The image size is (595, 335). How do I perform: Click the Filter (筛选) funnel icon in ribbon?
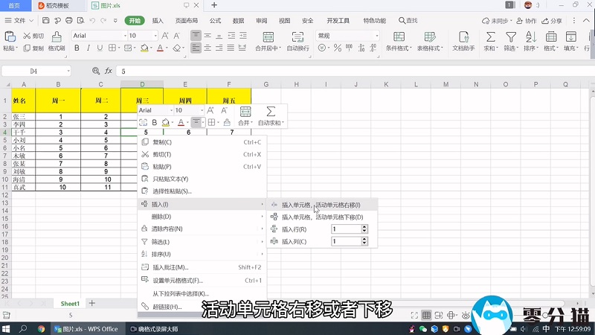tap(510, 36)
